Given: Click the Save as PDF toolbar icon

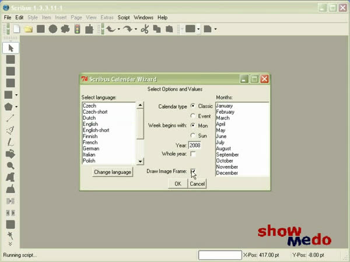Looking at the screenshot, I should (x=89, y=29).
